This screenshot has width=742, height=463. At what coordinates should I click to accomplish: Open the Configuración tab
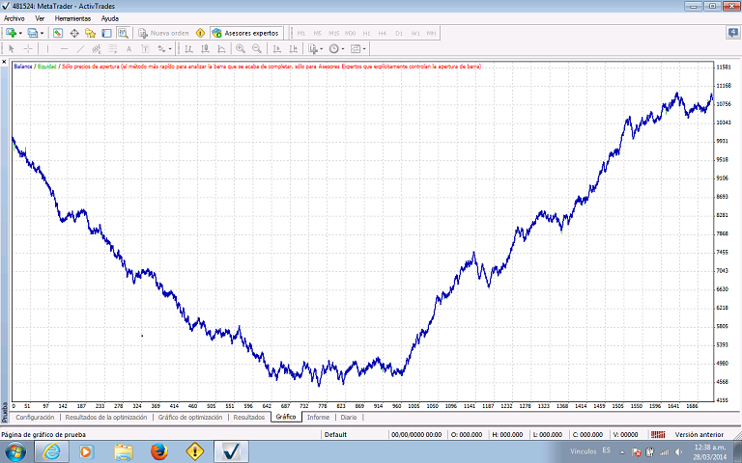[35, 418]
